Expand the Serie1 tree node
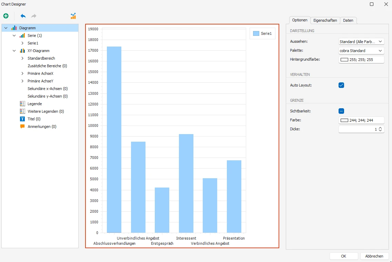Viewport: 392px width, 262px height. coord(22,43)
